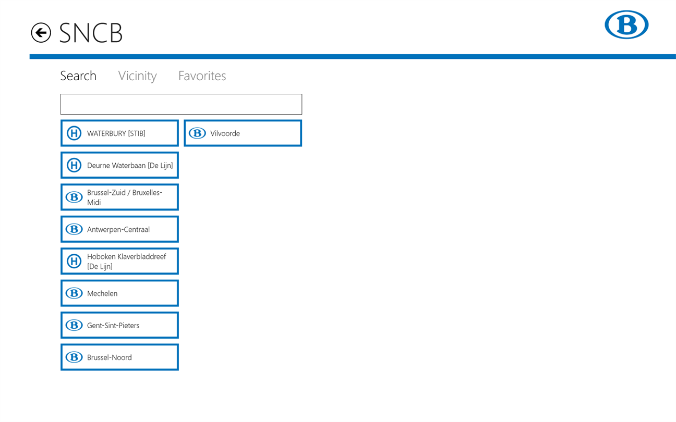Go back using the circled arrow button
The width and height of the screenshot is (676, 422).
[41, 33]
